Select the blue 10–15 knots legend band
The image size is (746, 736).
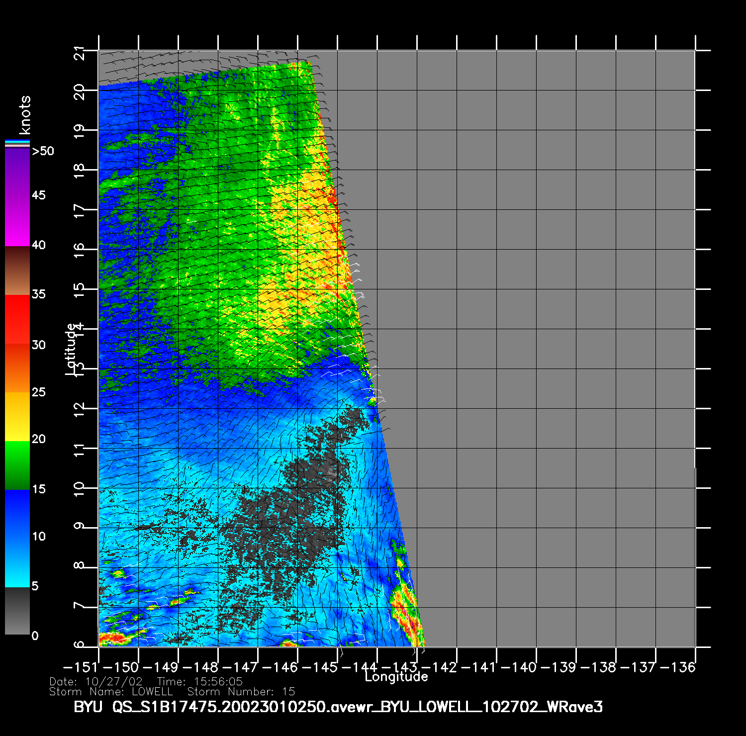(x=17, y=513)
